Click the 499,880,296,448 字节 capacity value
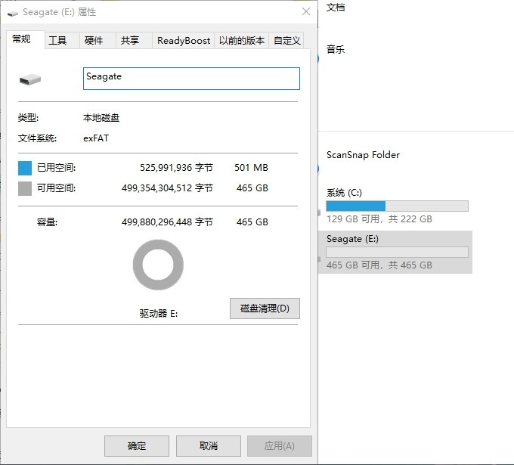514x465 pixels. (167, 222)
